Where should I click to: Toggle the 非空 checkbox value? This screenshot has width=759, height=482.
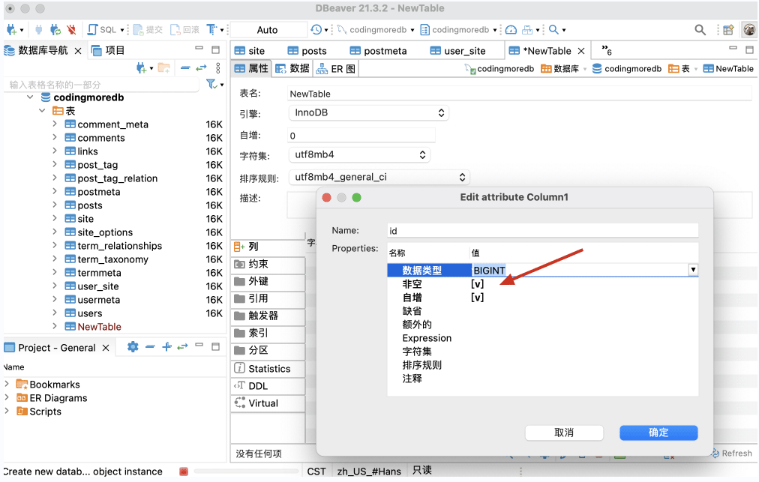[x=477, y=284]
